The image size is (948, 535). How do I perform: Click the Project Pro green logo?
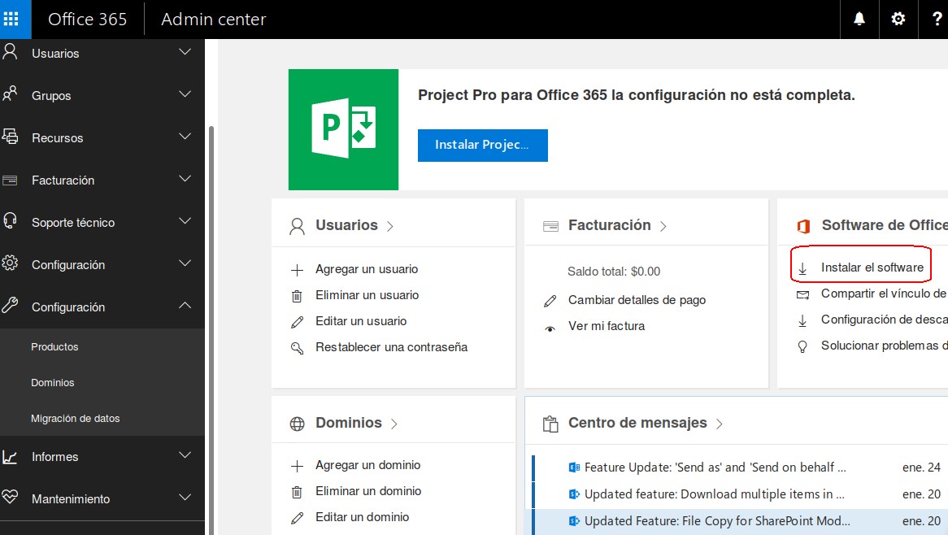click(x=343, y=128)
